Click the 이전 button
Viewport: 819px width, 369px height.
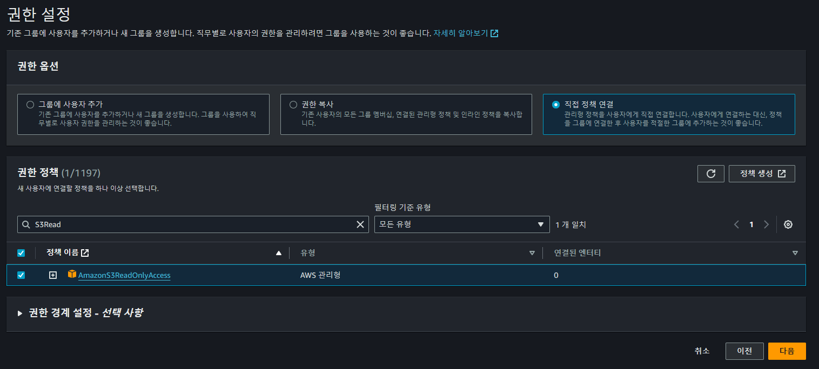tap(744, 351)
